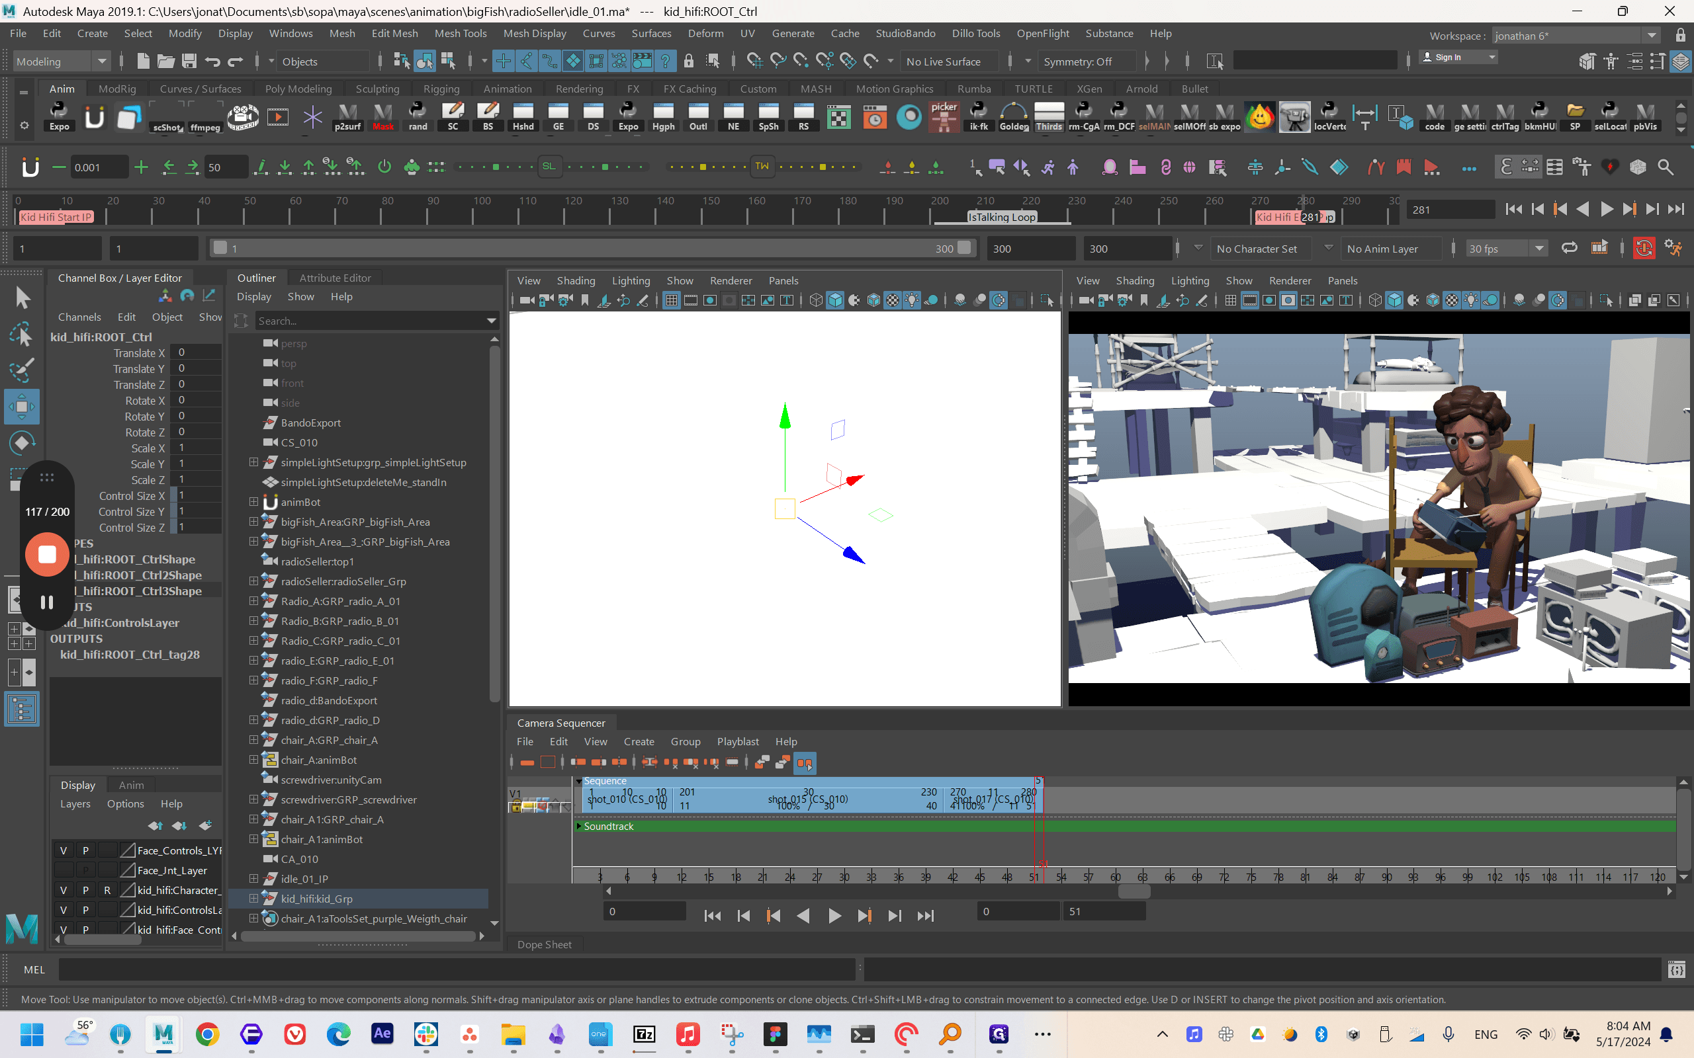
Task: Switch to the Anim layer tab
Action: point(131,785)
